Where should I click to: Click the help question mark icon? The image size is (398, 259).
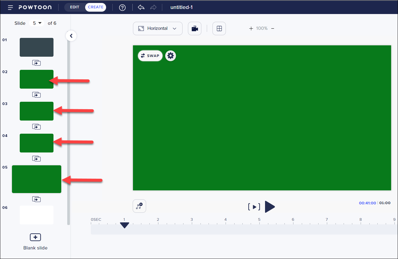point(122,7)
